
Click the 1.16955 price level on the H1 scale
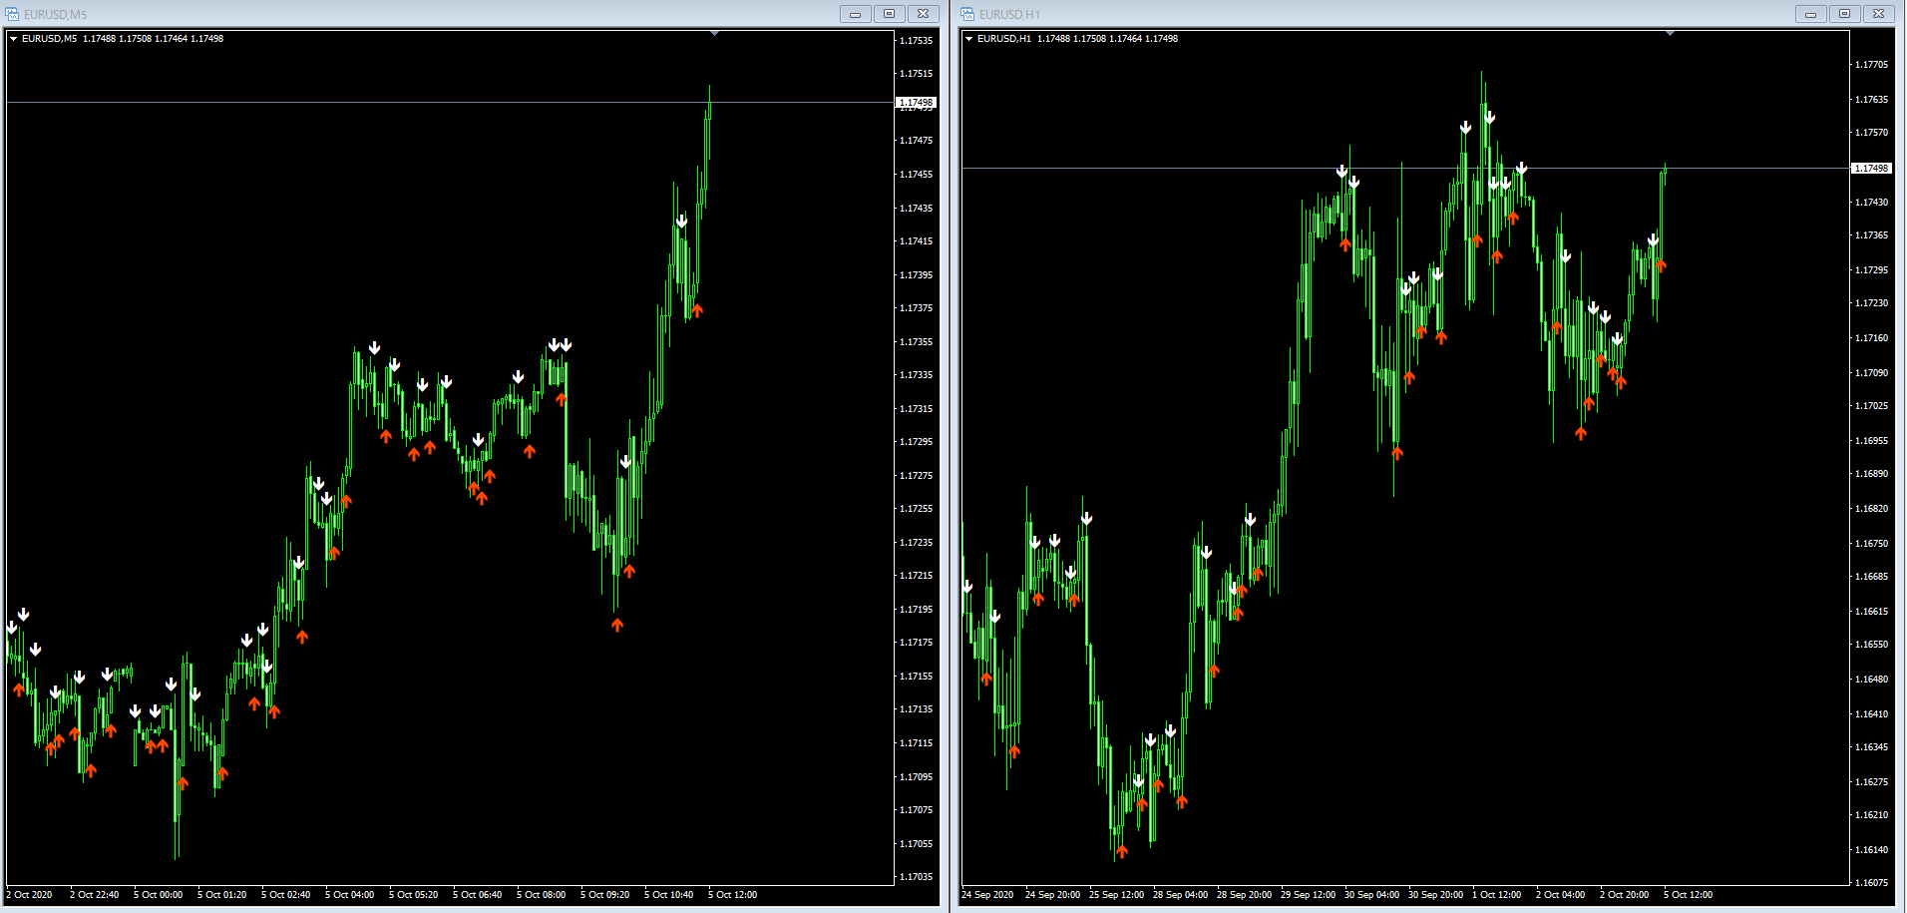click(1871, 441)
